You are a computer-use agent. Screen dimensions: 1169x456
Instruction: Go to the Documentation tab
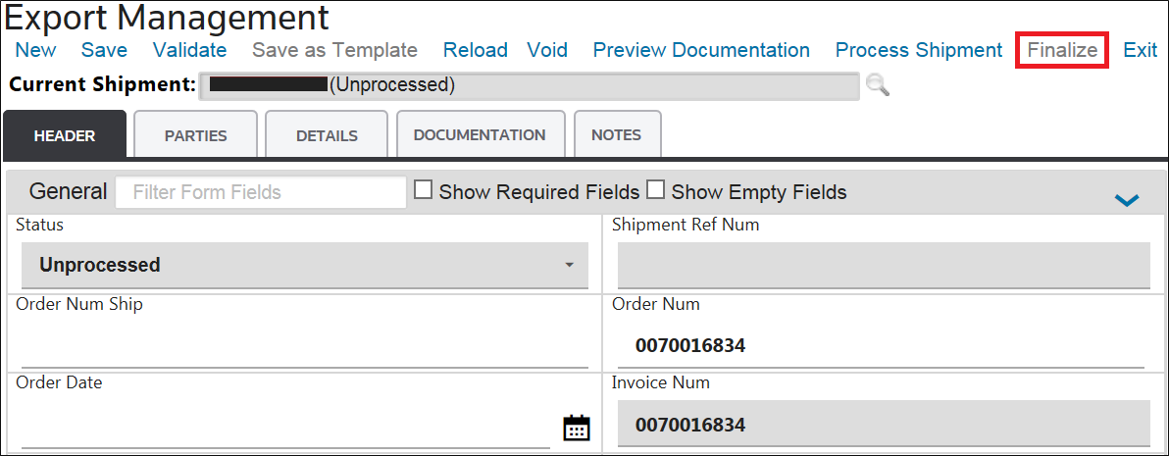point(479,134)
